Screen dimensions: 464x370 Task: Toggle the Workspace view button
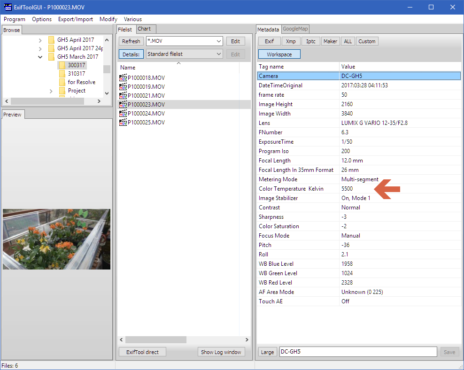279,54
